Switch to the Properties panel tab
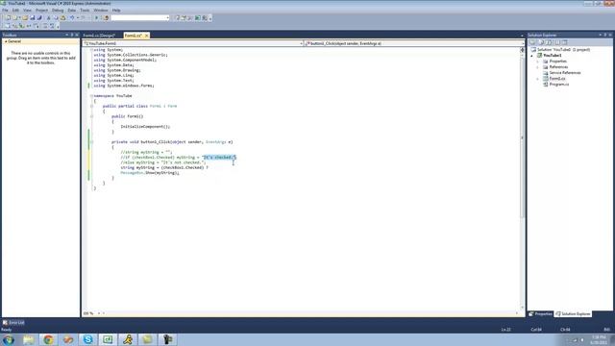Screen dimensions: 615x346 (x=540, y=314)
